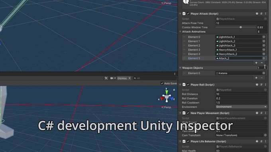Open the Environment layer mask dropdown
This screenshot has width=271, height=152.
pyautogui.click(x=241, y=107)
